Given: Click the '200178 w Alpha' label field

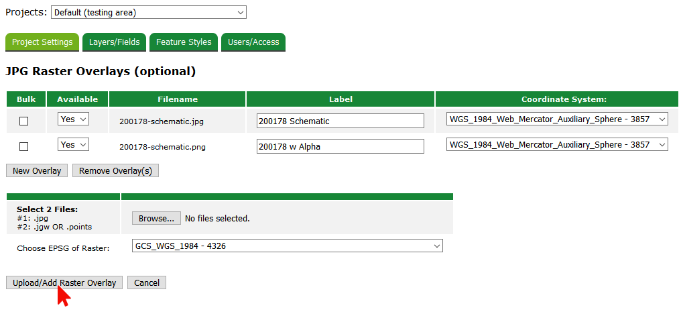Looking at the screenshot, I should pyautogui.click(x=340, y=146).
